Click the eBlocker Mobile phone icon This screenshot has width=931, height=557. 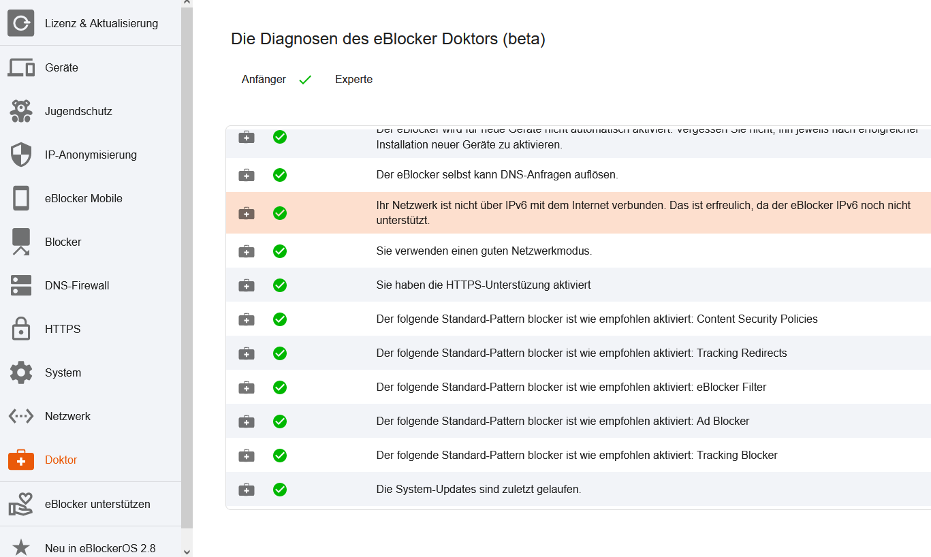coord(21,198)
